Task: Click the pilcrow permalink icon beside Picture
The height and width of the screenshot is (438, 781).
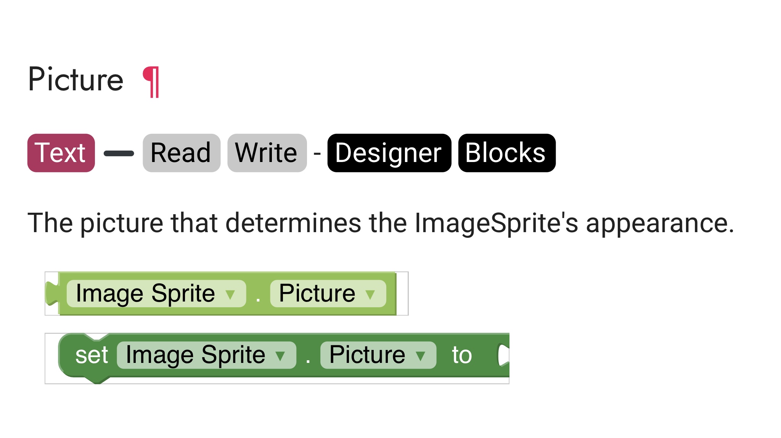Action: pyautogui.click(x=151, y=82)
